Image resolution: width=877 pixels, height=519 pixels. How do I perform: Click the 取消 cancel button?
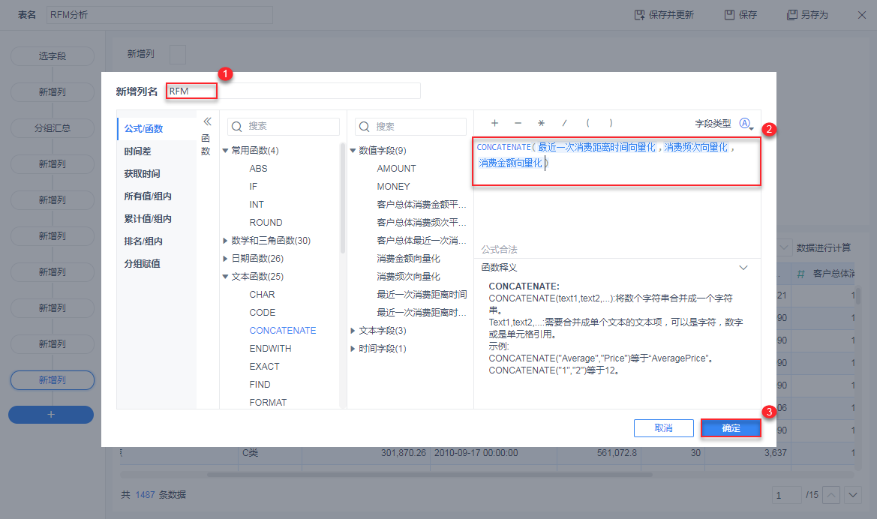(663, 427)
